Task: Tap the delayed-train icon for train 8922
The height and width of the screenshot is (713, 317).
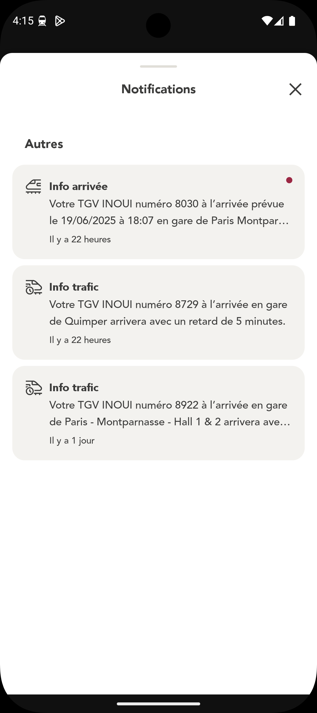Action: pos(34,388)
